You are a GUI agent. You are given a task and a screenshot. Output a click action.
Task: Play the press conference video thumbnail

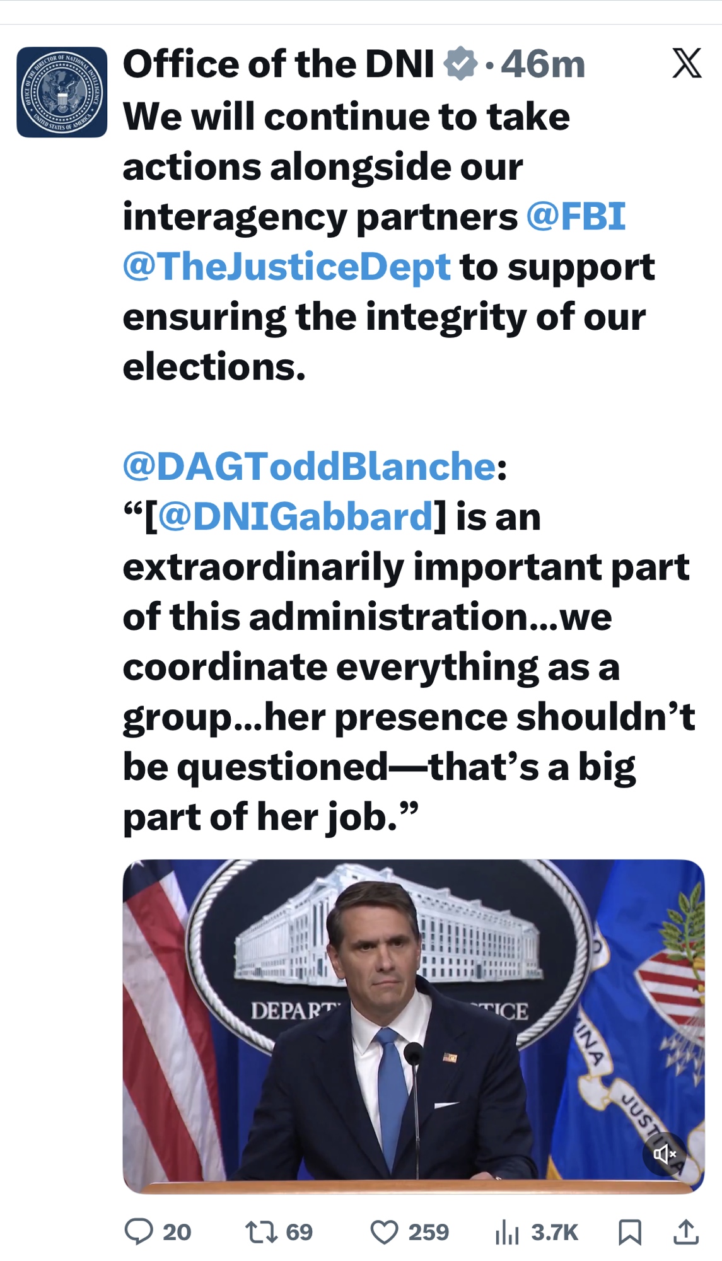(413, 1026)
